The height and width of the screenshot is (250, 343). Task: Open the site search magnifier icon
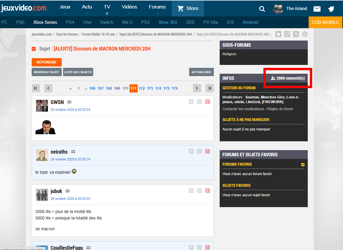click(262, 9)
